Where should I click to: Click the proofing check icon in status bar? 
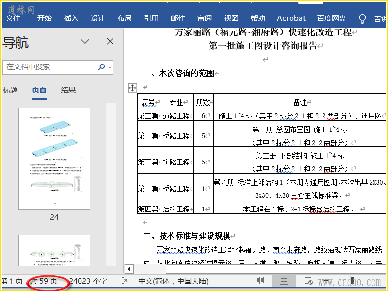coord(123,281)
